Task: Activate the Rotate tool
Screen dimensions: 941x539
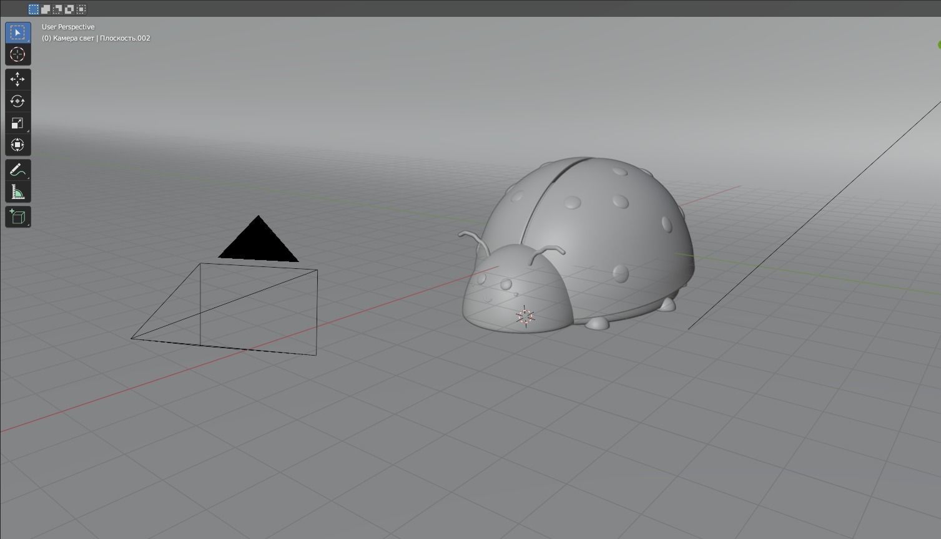Action: point(17,101)
